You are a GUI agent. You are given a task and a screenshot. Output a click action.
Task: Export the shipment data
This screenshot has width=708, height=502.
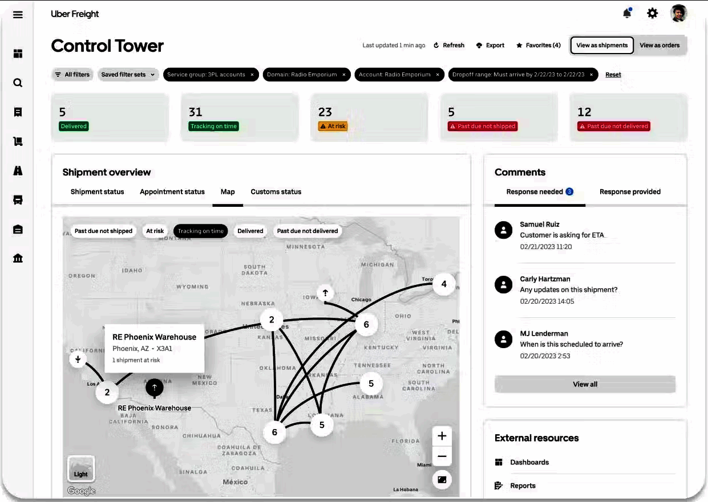491,46
